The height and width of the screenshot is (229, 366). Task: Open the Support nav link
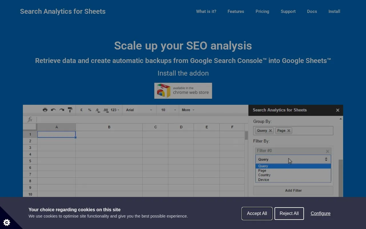[x=288, y=11]
